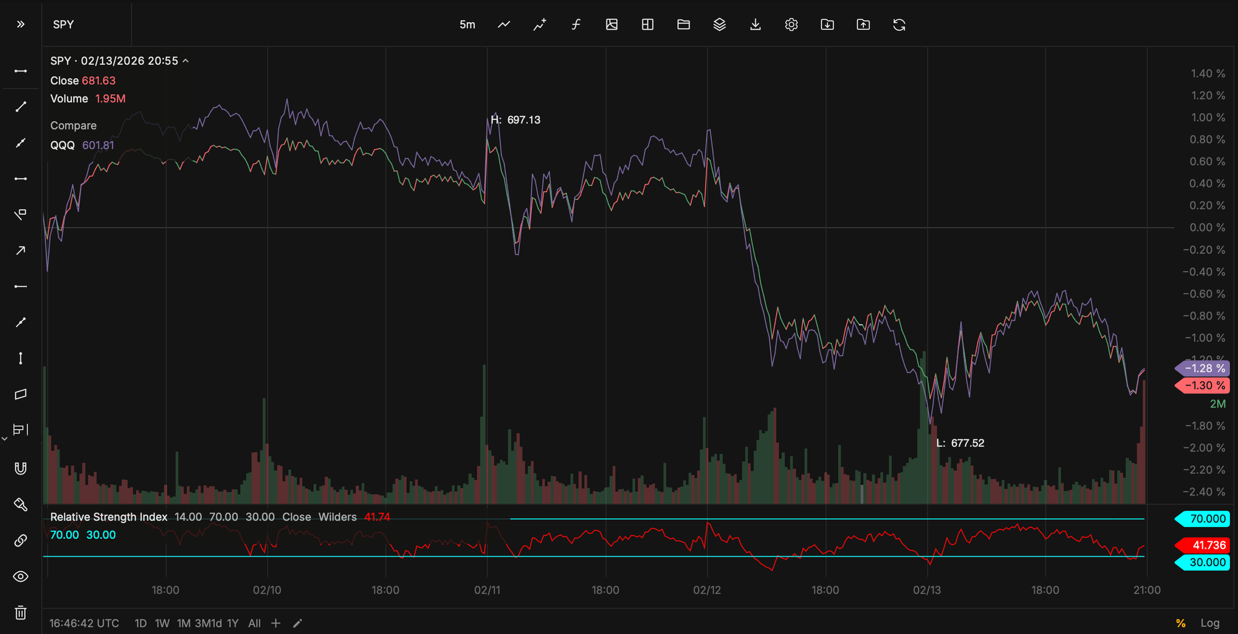Refresh the chart data

coord(899,25)
